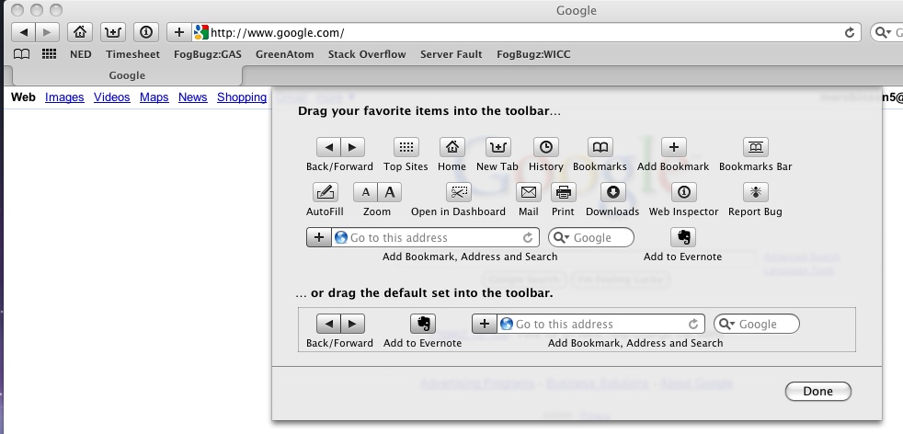The width and height of the screenshot is (903, 434).
Task: Click the Go to this address field in customize sheet
Action: tap(435, 237)
